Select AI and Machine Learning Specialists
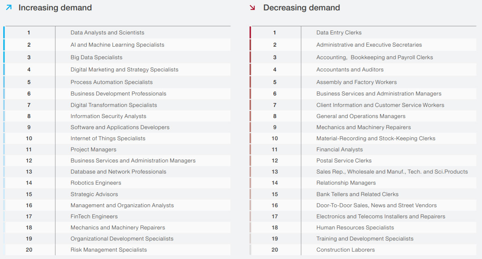The image size is (482, 259). [x=117, y=45]
